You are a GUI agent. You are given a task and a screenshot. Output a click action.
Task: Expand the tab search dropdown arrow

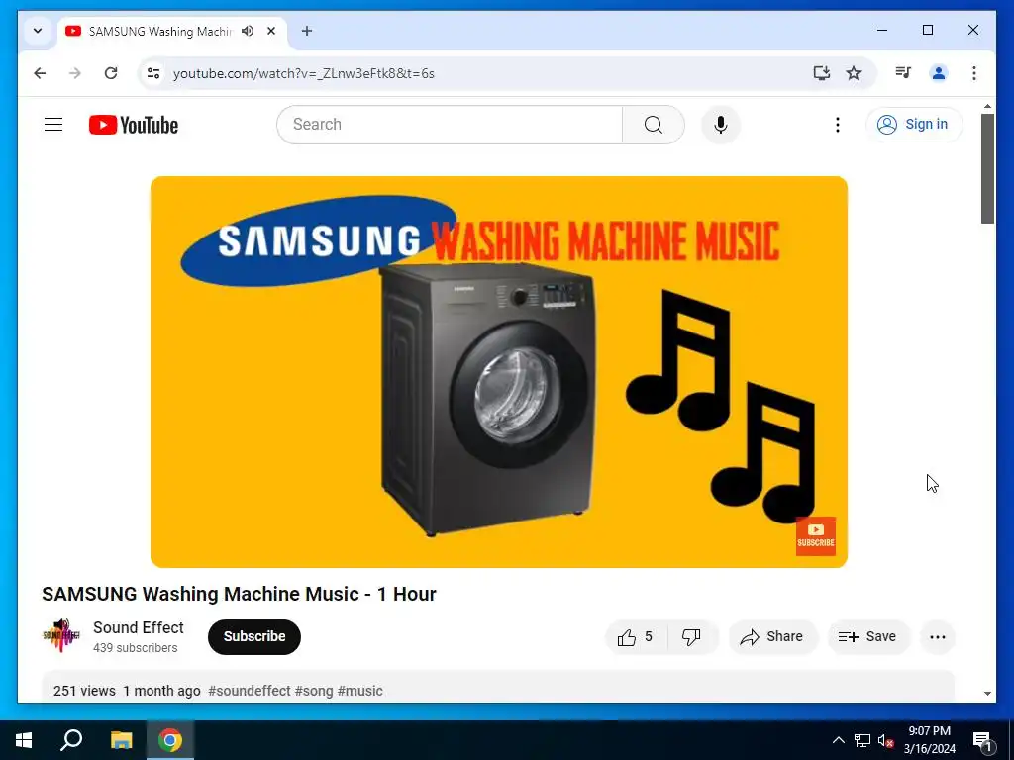coord(38,31)
